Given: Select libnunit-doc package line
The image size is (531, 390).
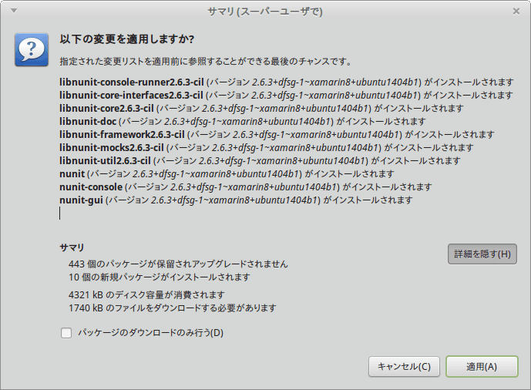Looking at the screenshot, I should (243, 121).
